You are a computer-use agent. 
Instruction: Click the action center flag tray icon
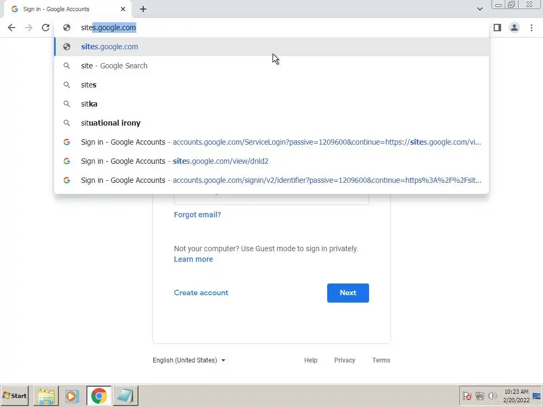click(467, 395)
